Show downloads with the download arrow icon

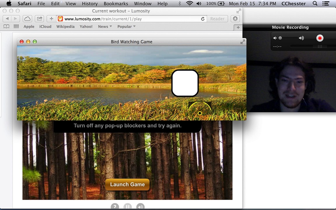pyautogui.click(x=235, y=19)
